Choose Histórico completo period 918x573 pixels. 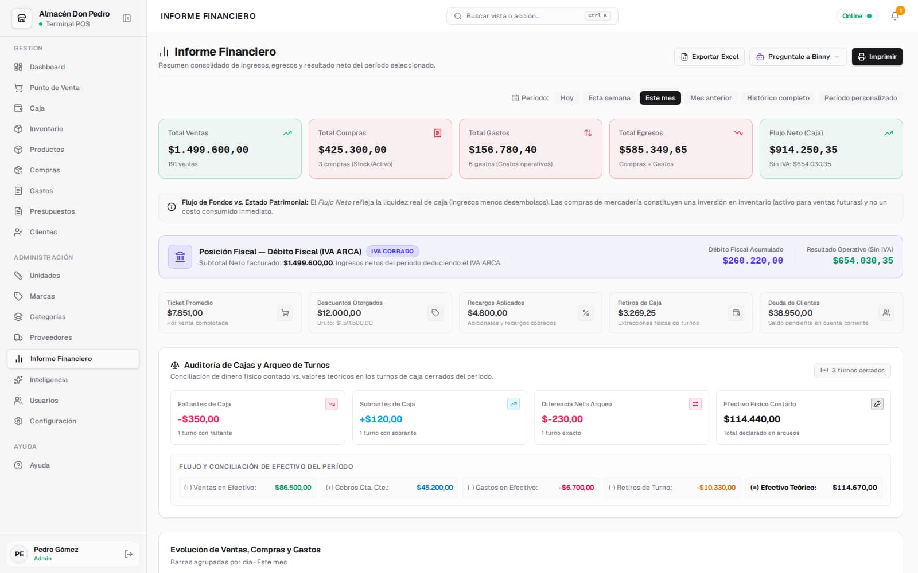tap(778, 98)
